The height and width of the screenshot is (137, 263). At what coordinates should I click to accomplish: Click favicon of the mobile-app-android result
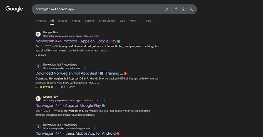click(x=38, y=127)
